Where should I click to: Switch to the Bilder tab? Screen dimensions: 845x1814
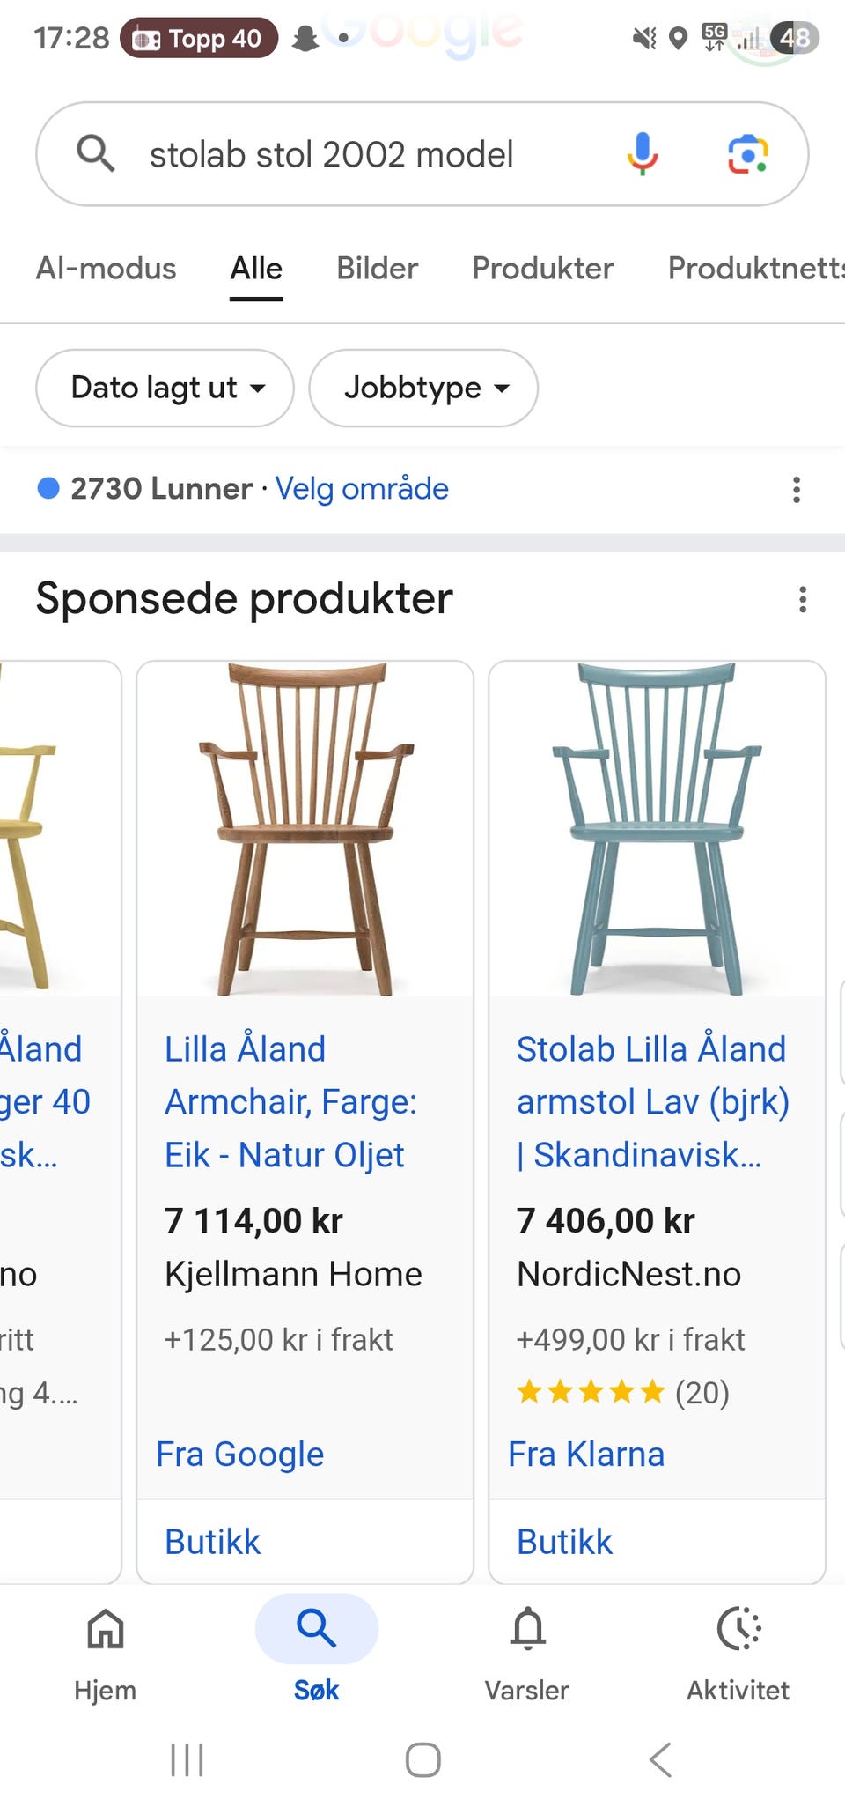tap(377, 269)
